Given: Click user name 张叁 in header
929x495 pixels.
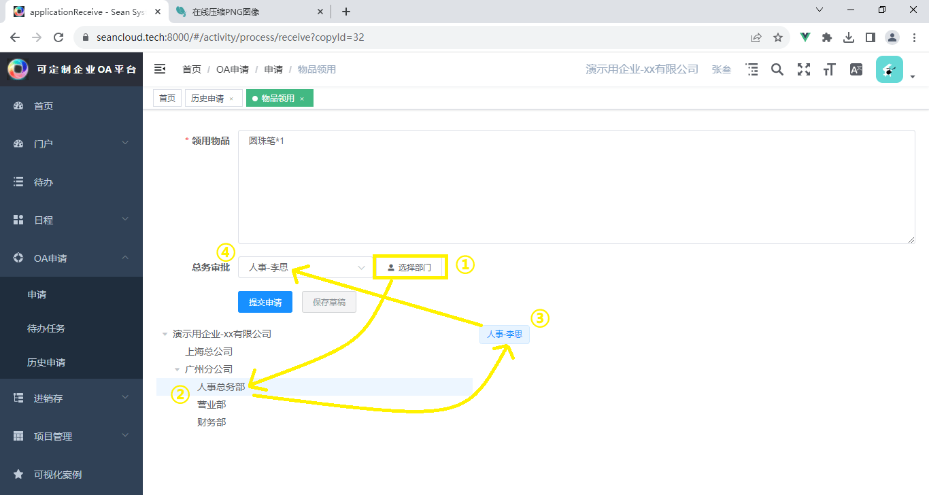Looking at the screenshot, I should [722, 69].
